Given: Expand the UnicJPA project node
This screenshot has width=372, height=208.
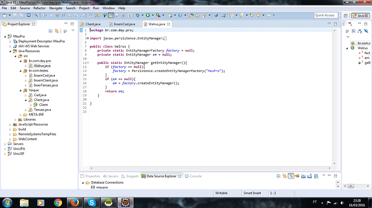Looking at the screenshot, I should (x=5, y=149).
